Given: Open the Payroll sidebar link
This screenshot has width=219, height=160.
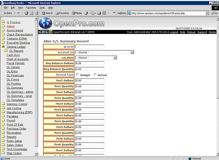Looking at the screenshot, I should click(x=11, y=120).
